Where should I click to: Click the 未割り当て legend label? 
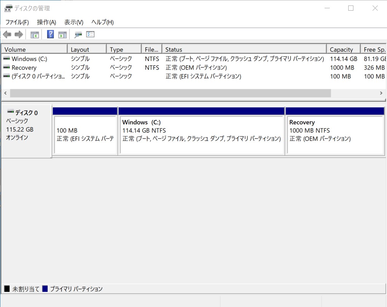(x=26, y=289)
